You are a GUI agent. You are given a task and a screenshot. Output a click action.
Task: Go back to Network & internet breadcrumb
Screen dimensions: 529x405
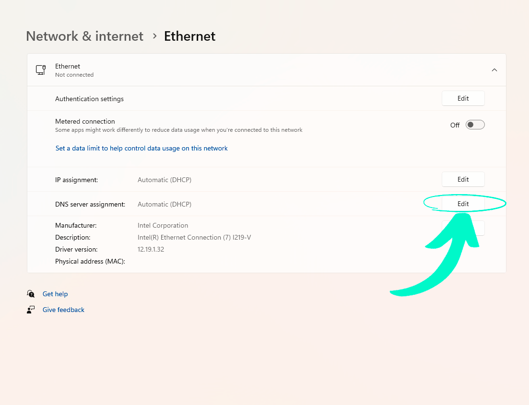click(x=85, y=36)
